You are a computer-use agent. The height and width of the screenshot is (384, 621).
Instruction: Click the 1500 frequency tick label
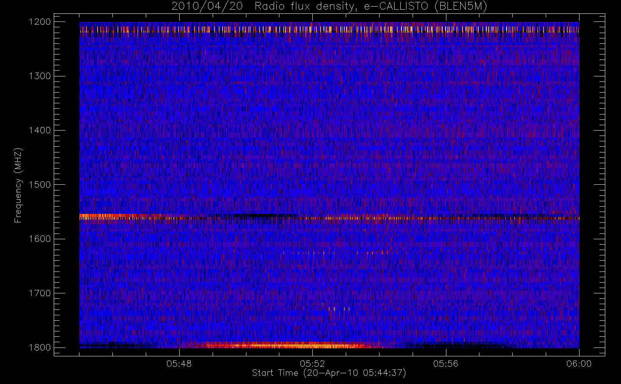(x=40, y=185)
